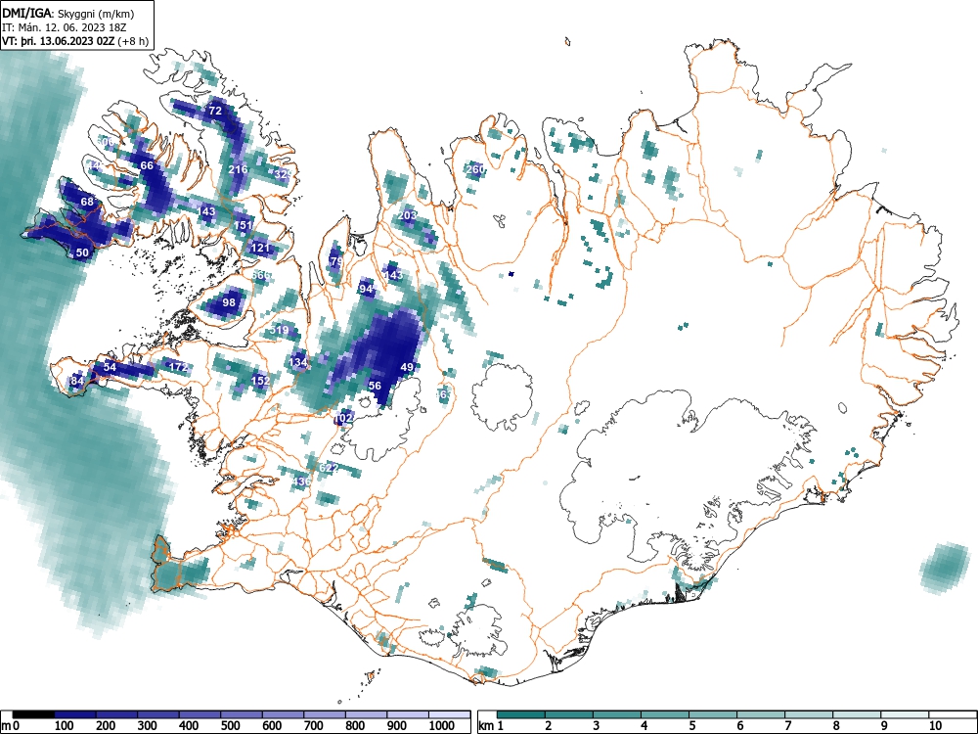Click the '436' visibility value on map
The height and width of the screenshot is (734, 978).
point(301,482)
